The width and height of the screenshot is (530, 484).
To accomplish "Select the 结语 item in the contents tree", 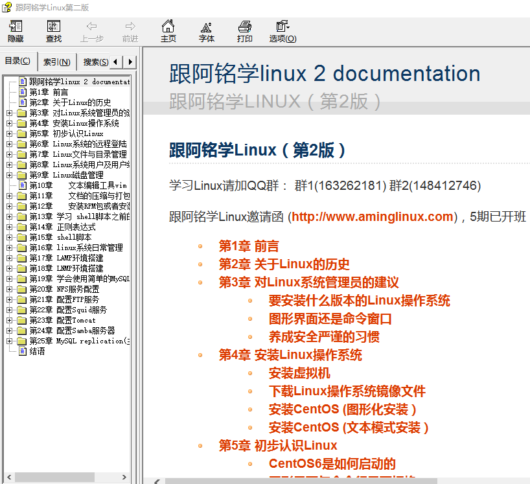I will click(x=36, y=351).
